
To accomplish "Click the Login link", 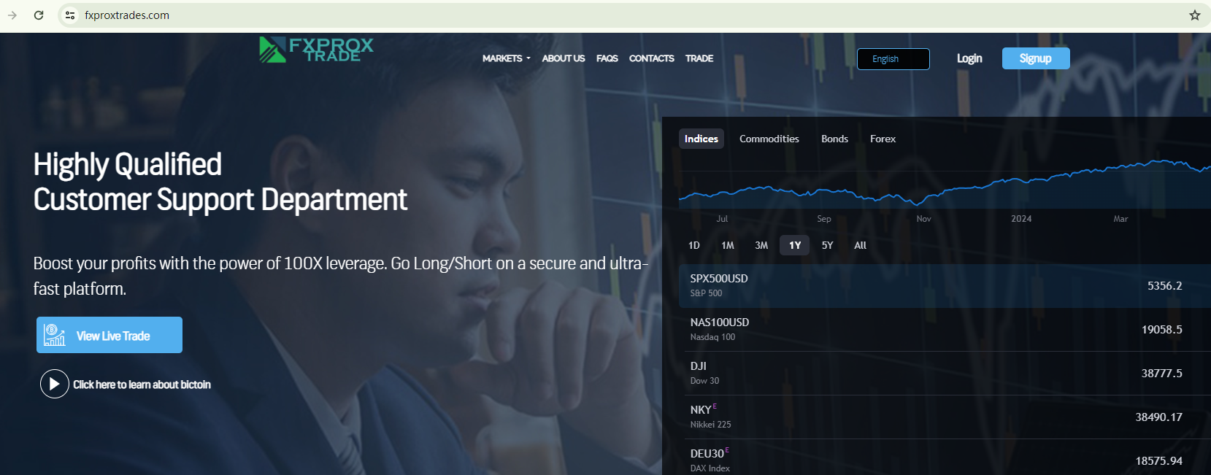I will 969,58.
